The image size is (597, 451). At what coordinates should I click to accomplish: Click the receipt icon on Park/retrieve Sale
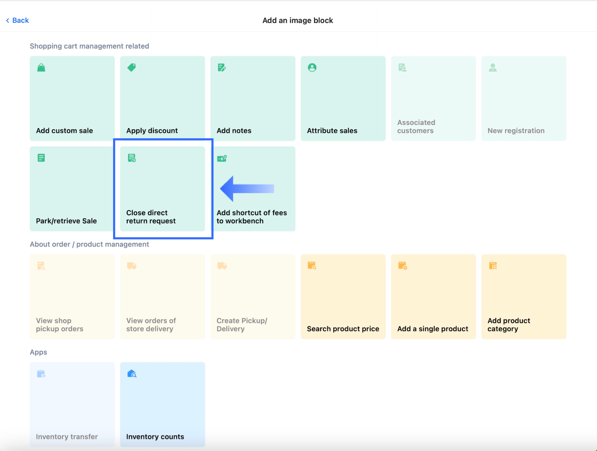click(41, 158)
